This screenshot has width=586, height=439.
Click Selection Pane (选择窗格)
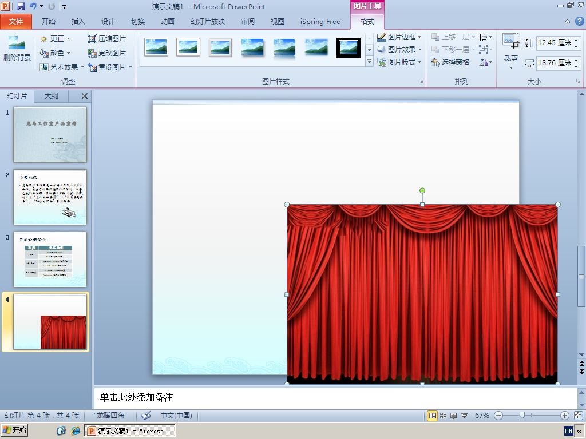(x=450, y=62)
